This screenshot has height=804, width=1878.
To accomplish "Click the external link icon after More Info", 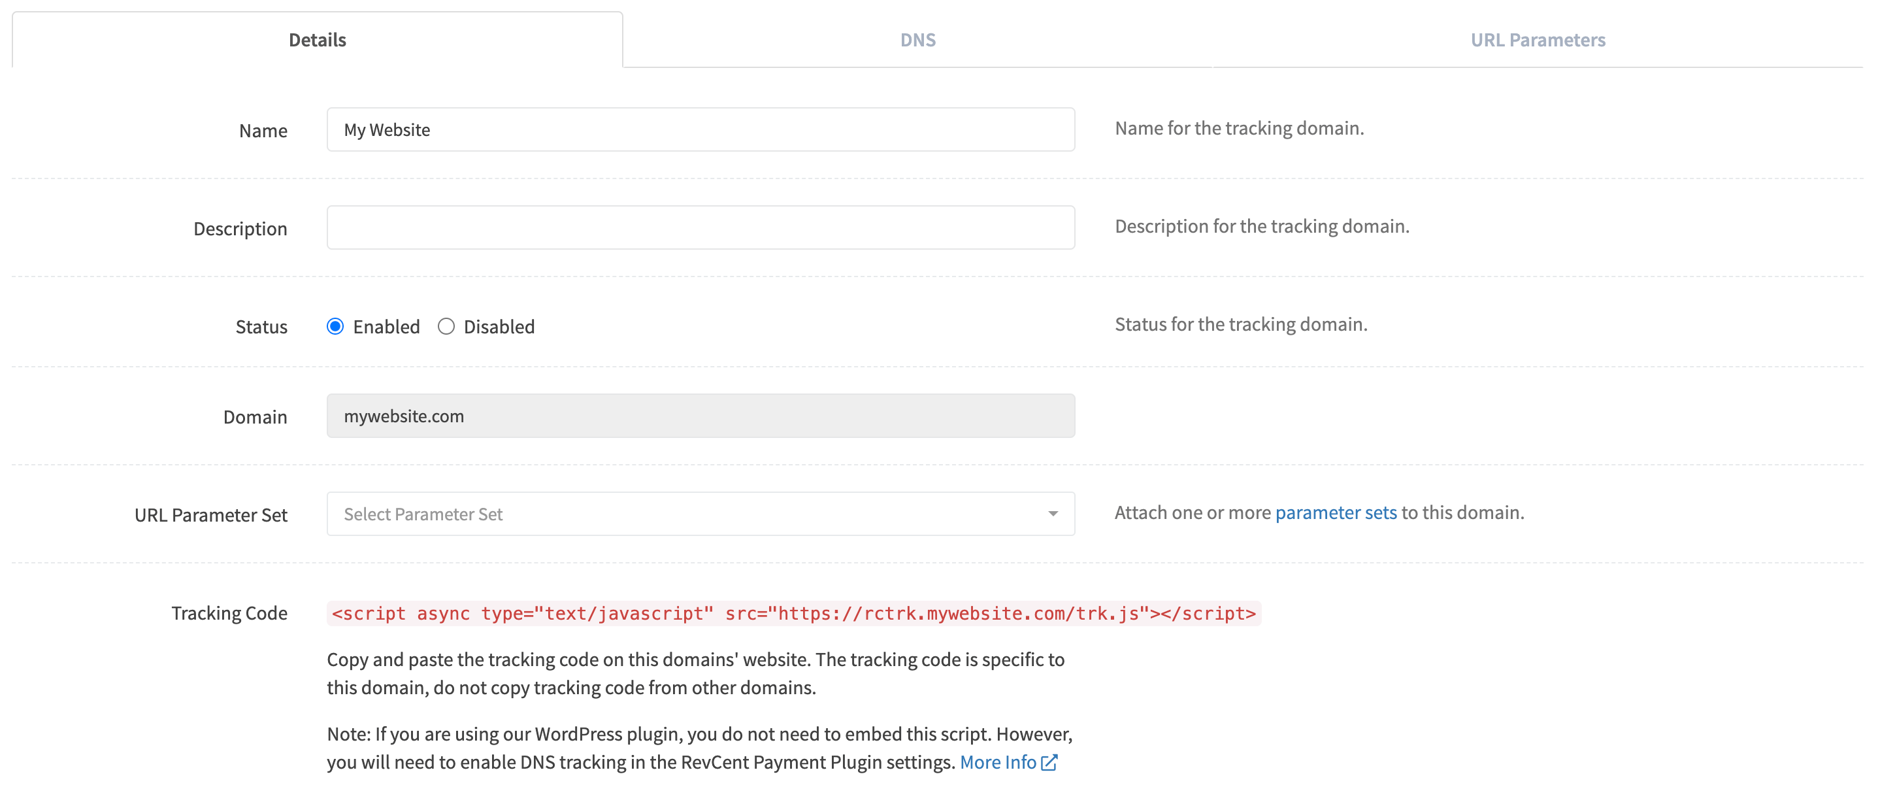I will (x=1049, y=762).
